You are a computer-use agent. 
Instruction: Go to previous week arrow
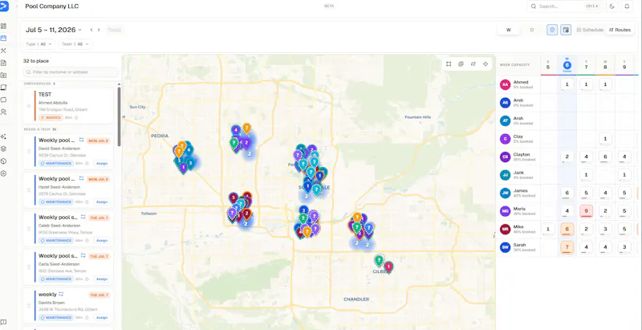click(91, 30)
